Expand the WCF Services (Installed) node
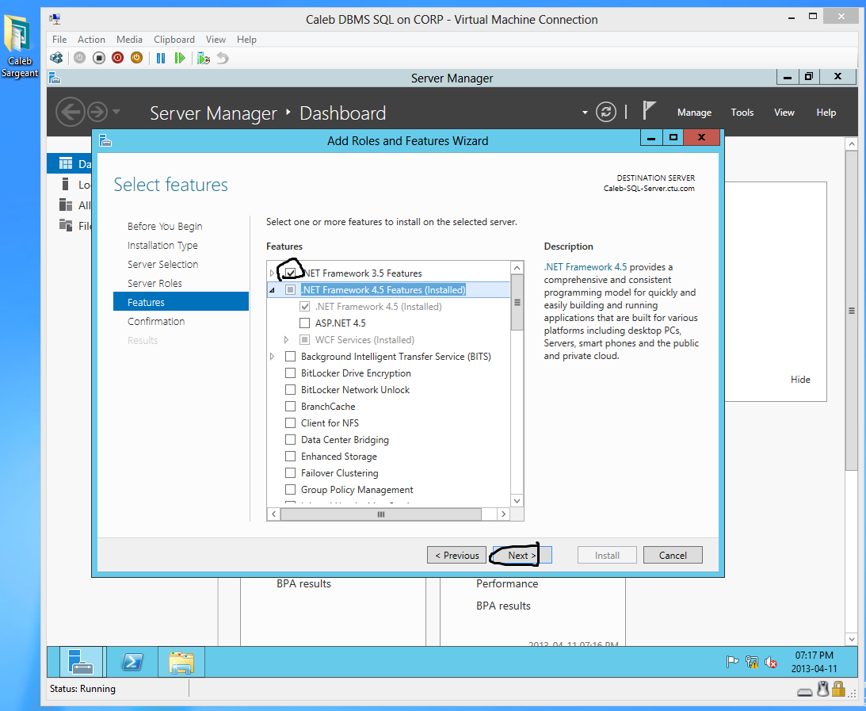The width and height of the screenshot is (866, 711). (x=286, y=340)
